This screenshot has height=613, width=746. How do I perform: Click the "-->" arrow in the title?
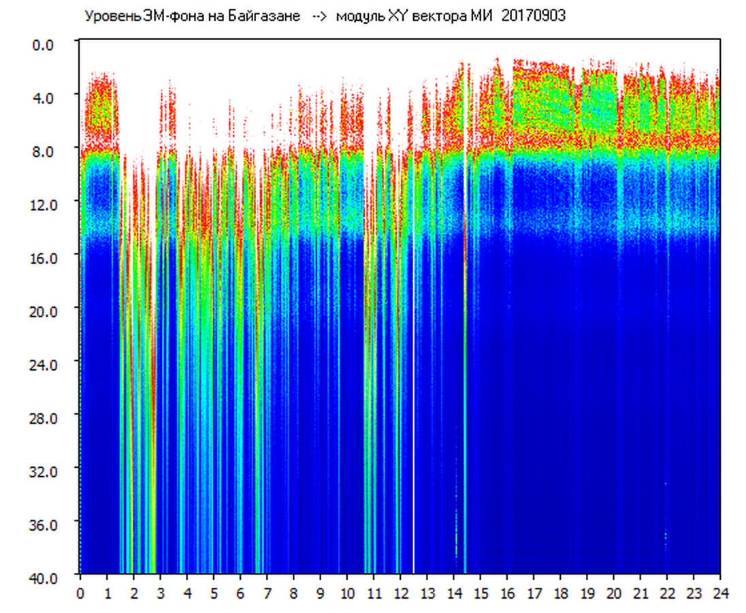pos(319,16)
